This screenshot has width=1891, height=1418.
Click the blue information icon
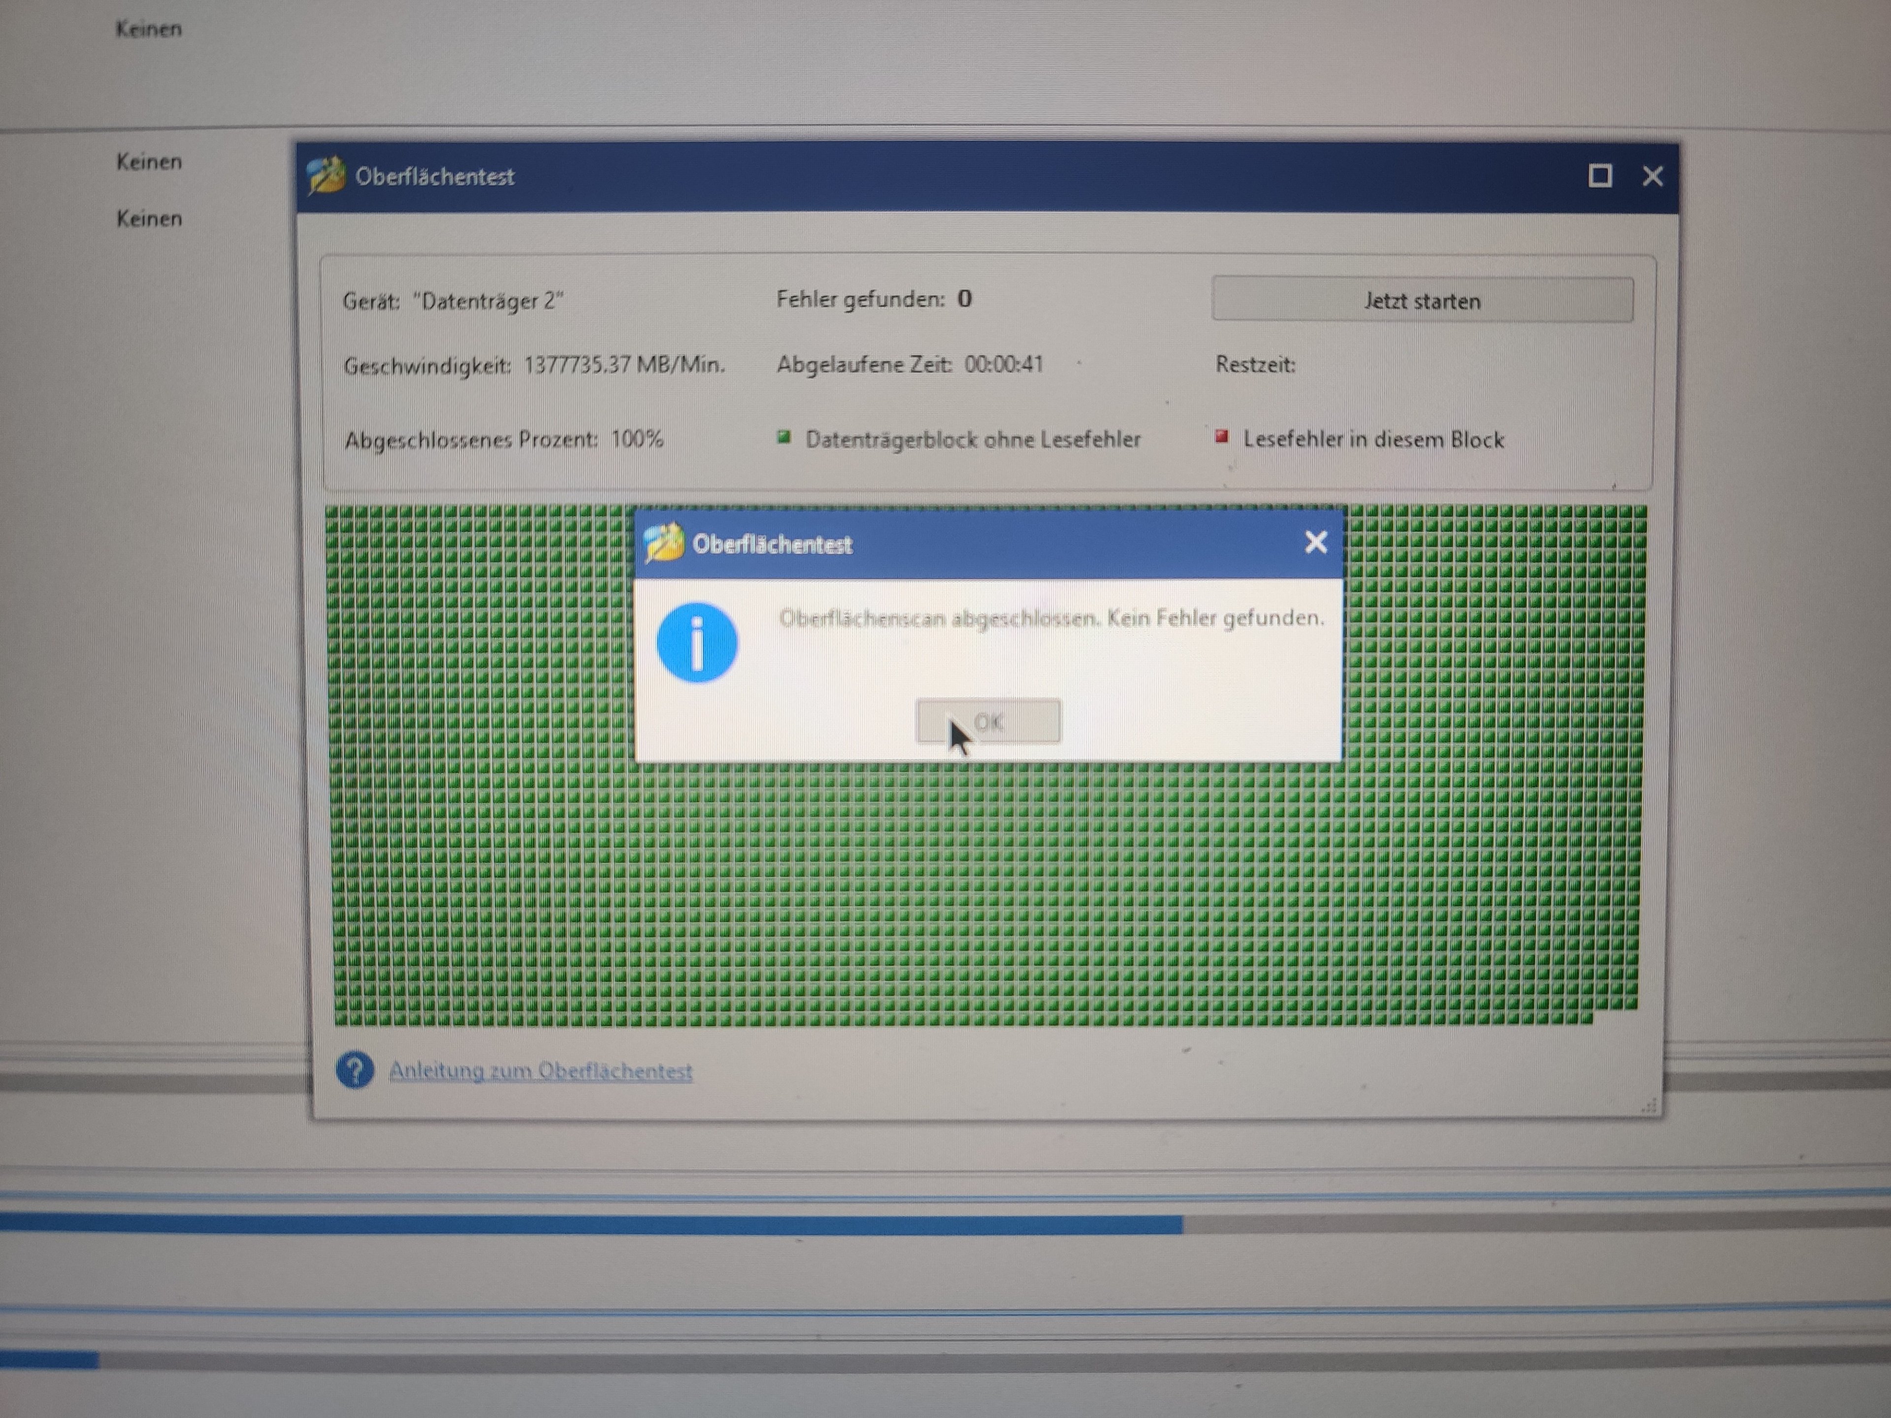pyautogui.click(x=697, y=643)
